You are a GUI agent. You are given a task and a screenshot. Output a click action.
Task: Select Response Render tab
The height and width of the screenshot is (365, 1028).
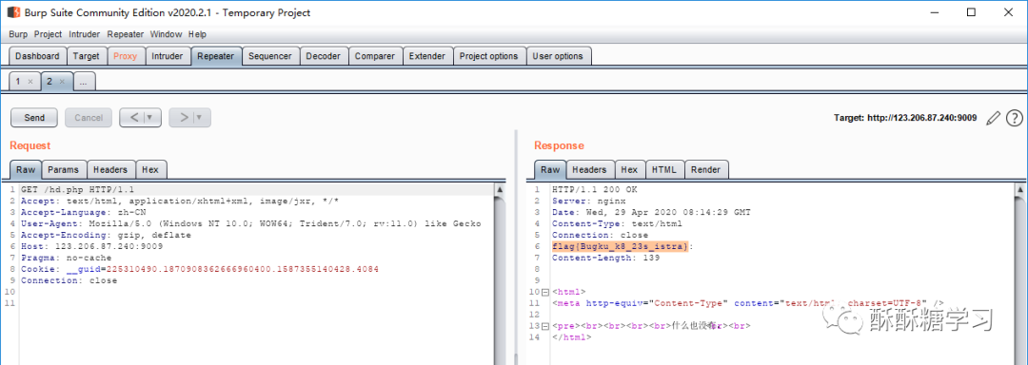[x=705, y=169]
